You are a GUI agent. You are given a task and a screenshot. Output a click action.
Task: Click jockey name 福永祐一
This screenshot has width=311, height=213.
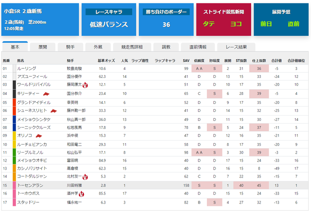(74, 203)
